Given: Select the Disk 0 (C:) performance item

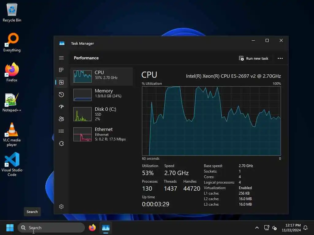Looking at the screenshot, I should pyautogui.click(x=101, y=114).
